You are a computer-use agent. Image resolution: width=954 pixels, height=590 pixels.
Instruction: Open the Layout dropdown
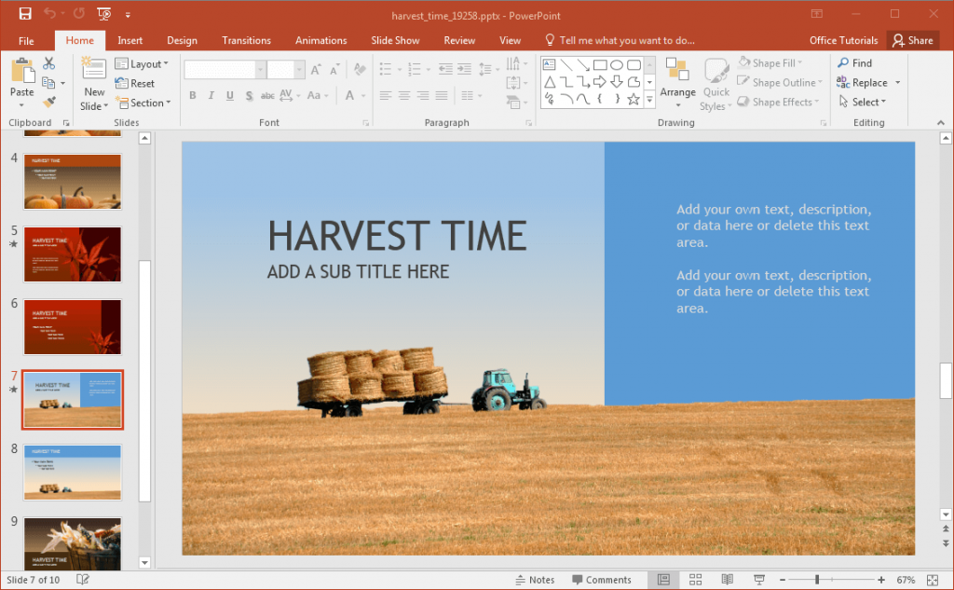tap(142, 63)
